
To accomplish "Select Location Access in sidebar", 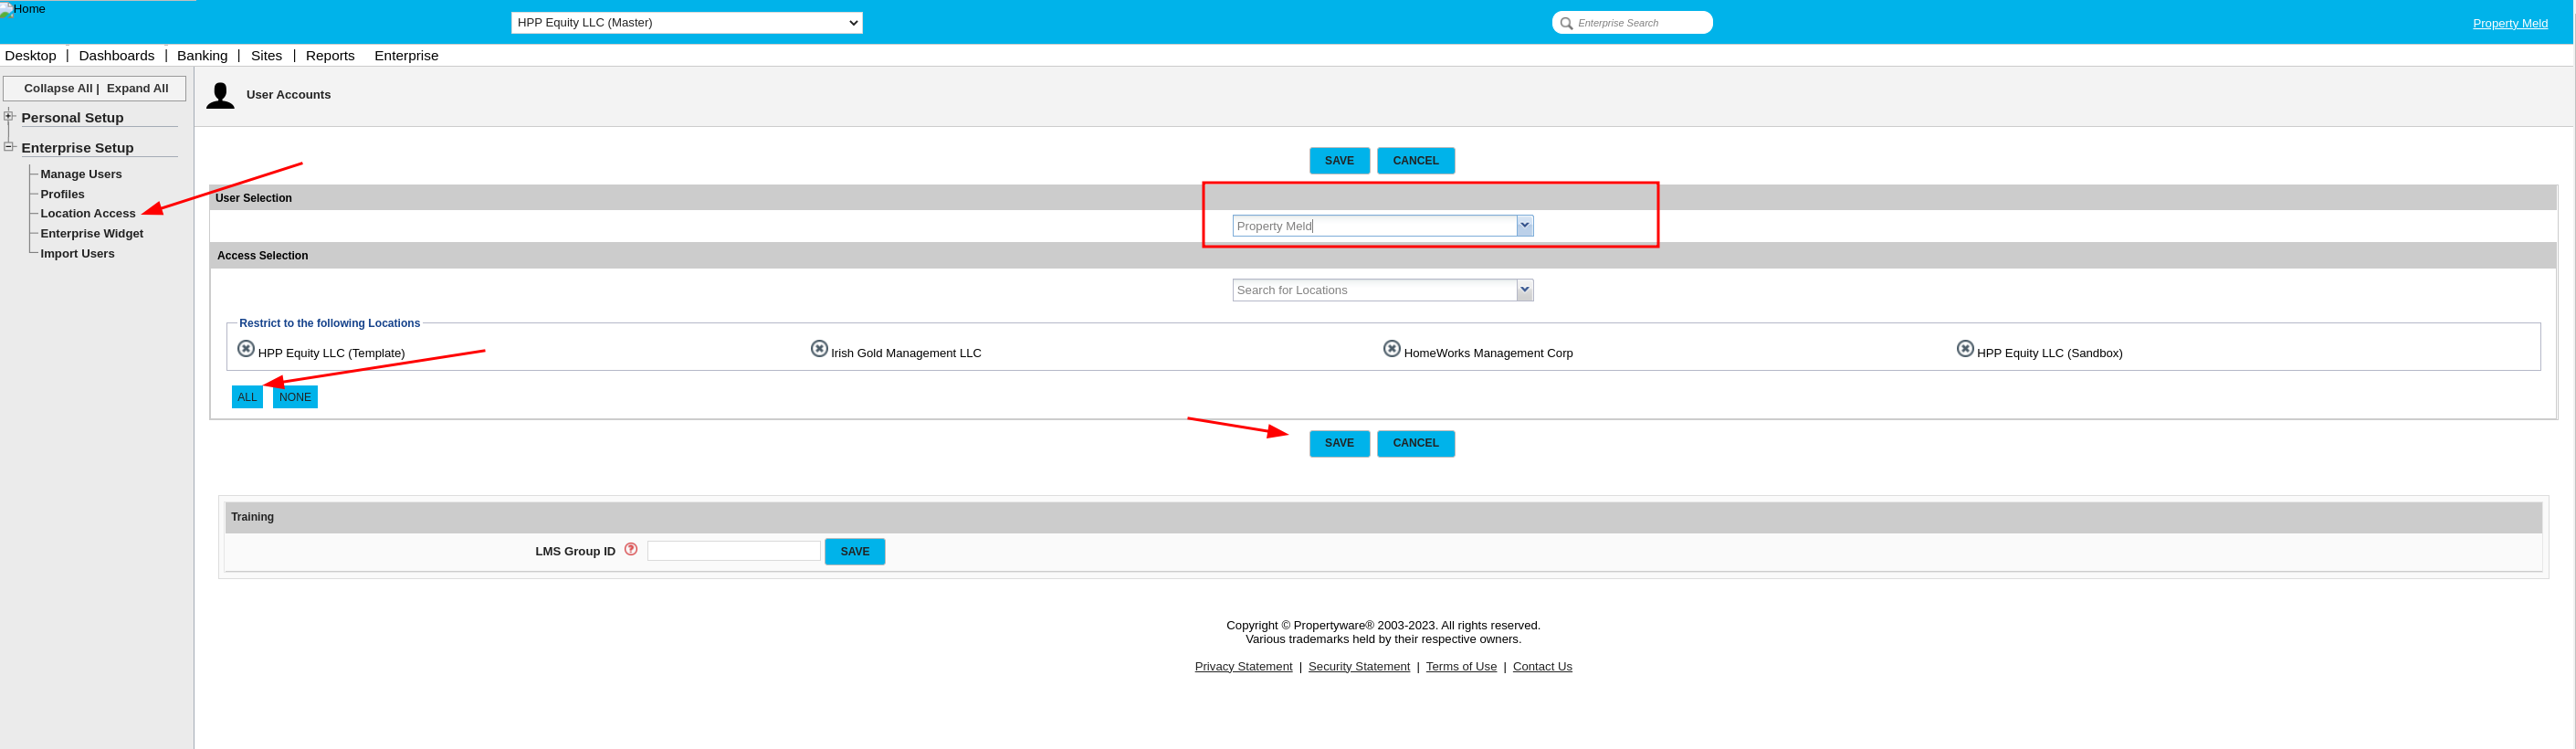I will [88, 214].
